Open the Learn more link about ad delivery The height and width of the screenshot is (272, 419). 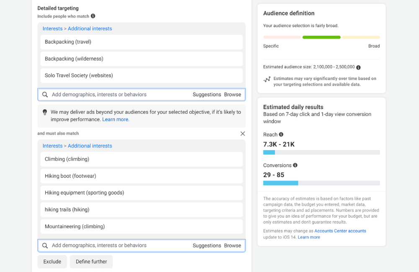pyautogui.click(x=116, y=119)
